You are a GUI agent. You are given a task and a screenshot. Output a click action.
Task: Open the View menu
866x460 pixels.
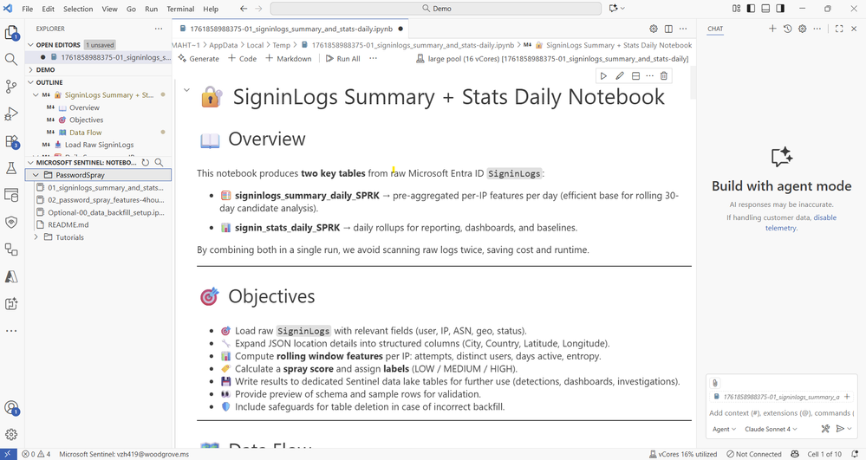point(109,9)
